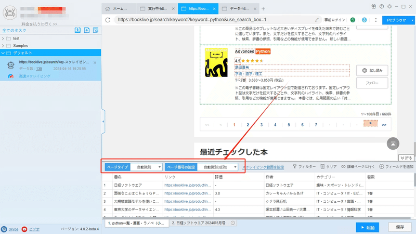The image size is (416, 234).
Task: Click the 事前ログイン button
Action: click(334, 20)
